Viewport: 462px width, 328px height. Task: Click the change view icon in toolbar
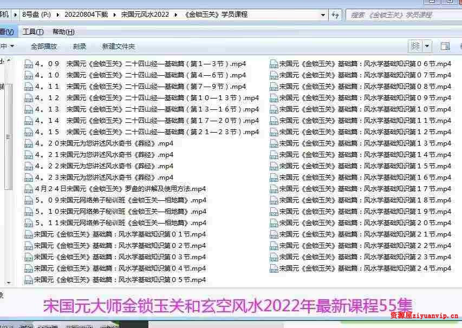click(x=415, y=46)
